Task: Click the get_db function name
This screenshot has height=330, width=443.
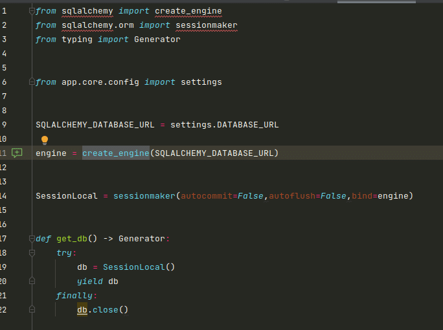Action: coord(71,239)
